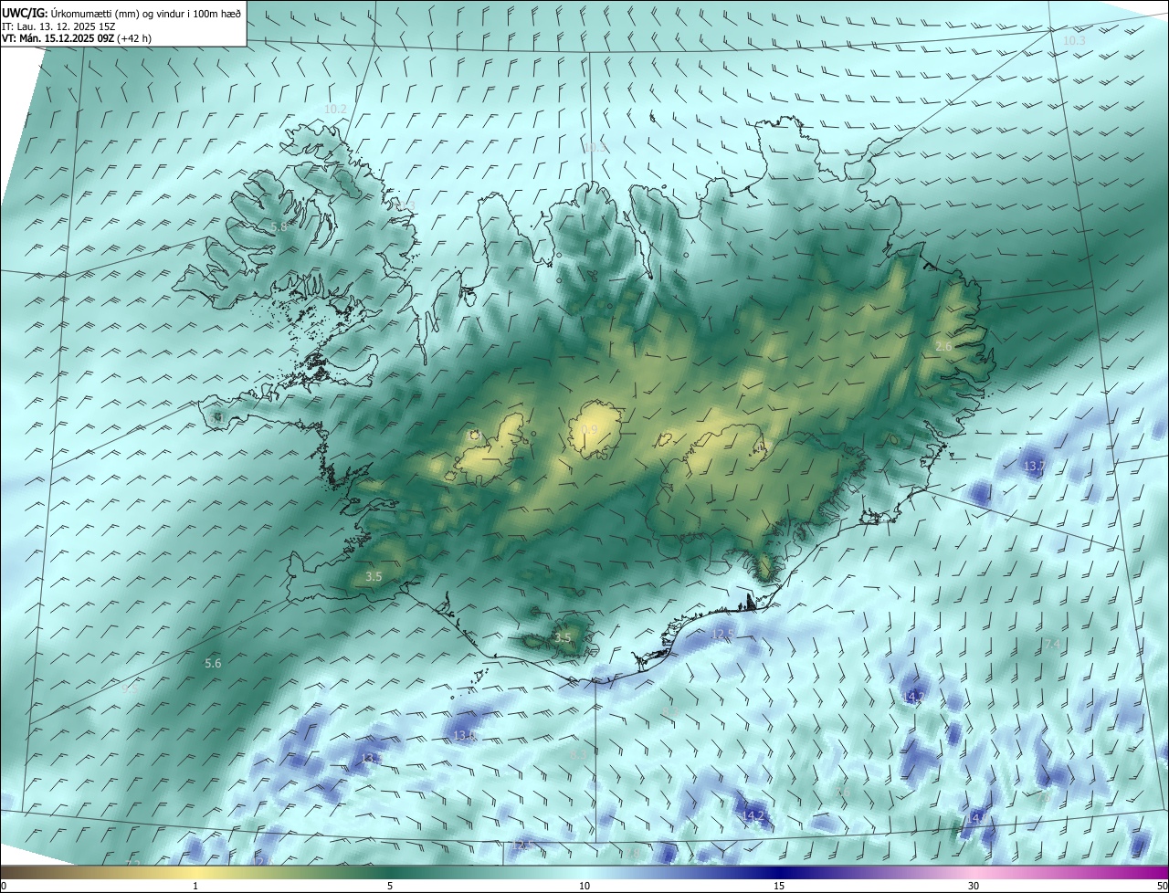Click the 13.7 value off the east coast

[x=1034, y=466]
